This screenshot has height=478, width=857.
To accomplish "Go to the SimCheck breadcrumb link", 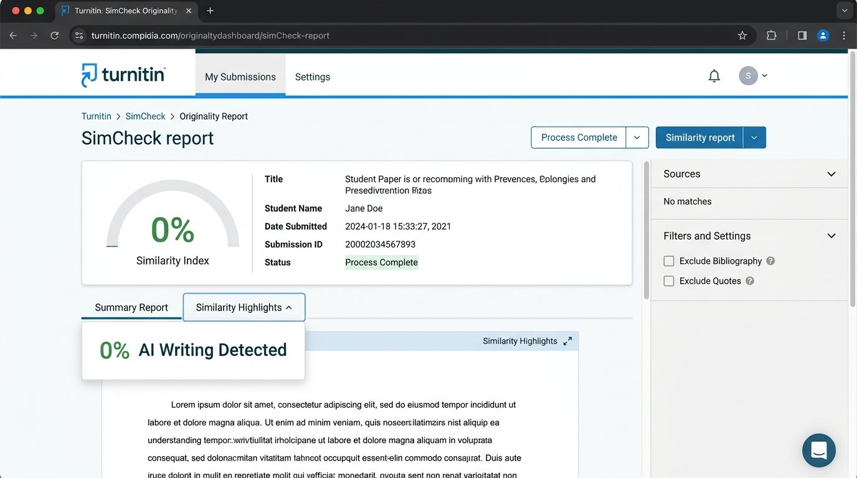I will click(145, 116).
